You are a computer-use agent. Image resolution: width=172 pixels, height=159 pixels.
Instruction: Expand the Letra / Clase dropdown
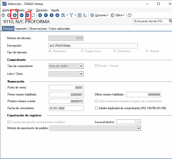(81, 74)
